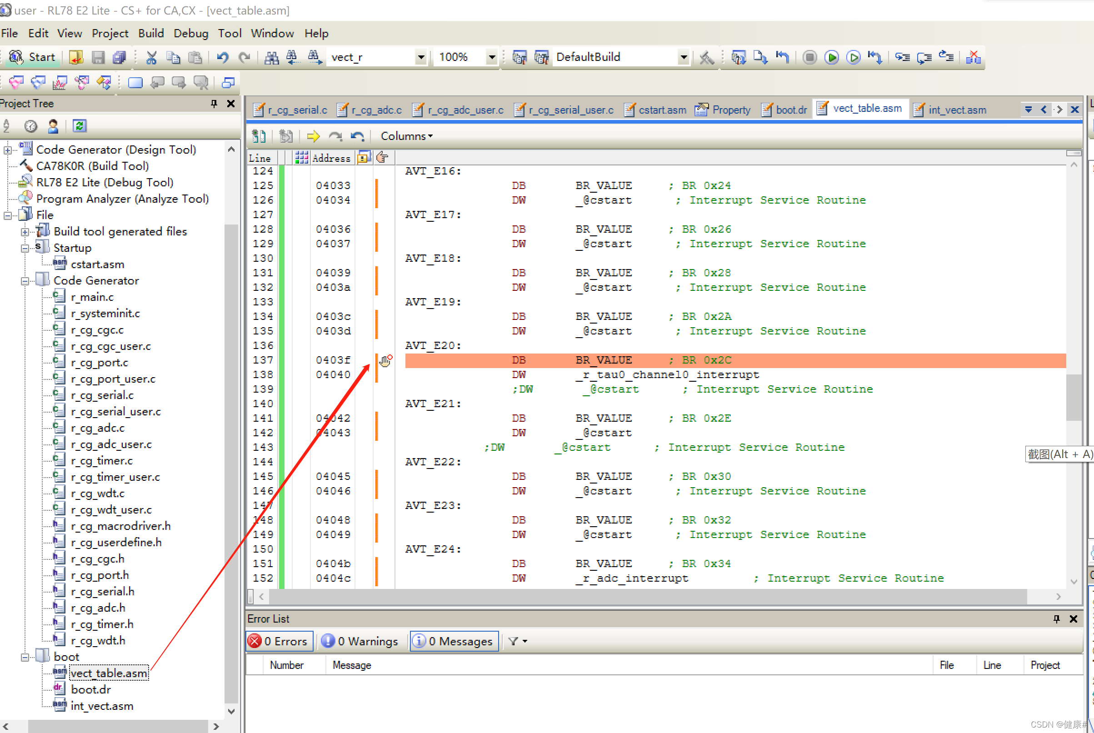Open the 100% zoom dropdown
Viewport: 1094px width, 733px height.
pyautogui.click(x=492, y=57)
